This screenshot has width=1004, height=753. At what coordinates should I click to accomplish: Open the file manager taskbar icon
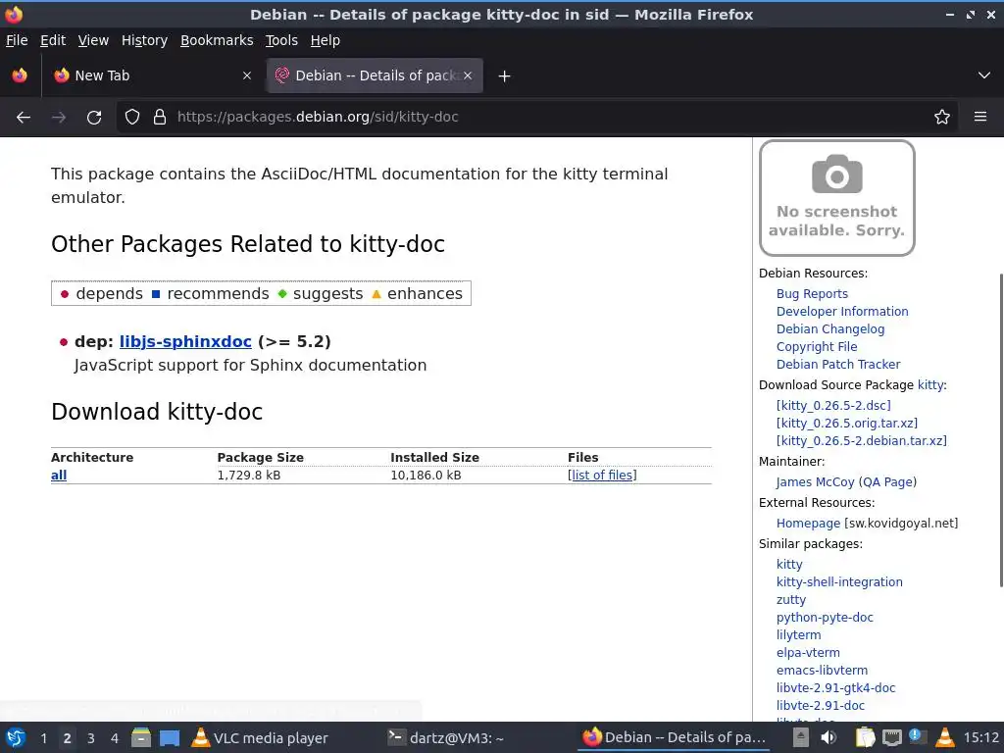click(141, 737)
